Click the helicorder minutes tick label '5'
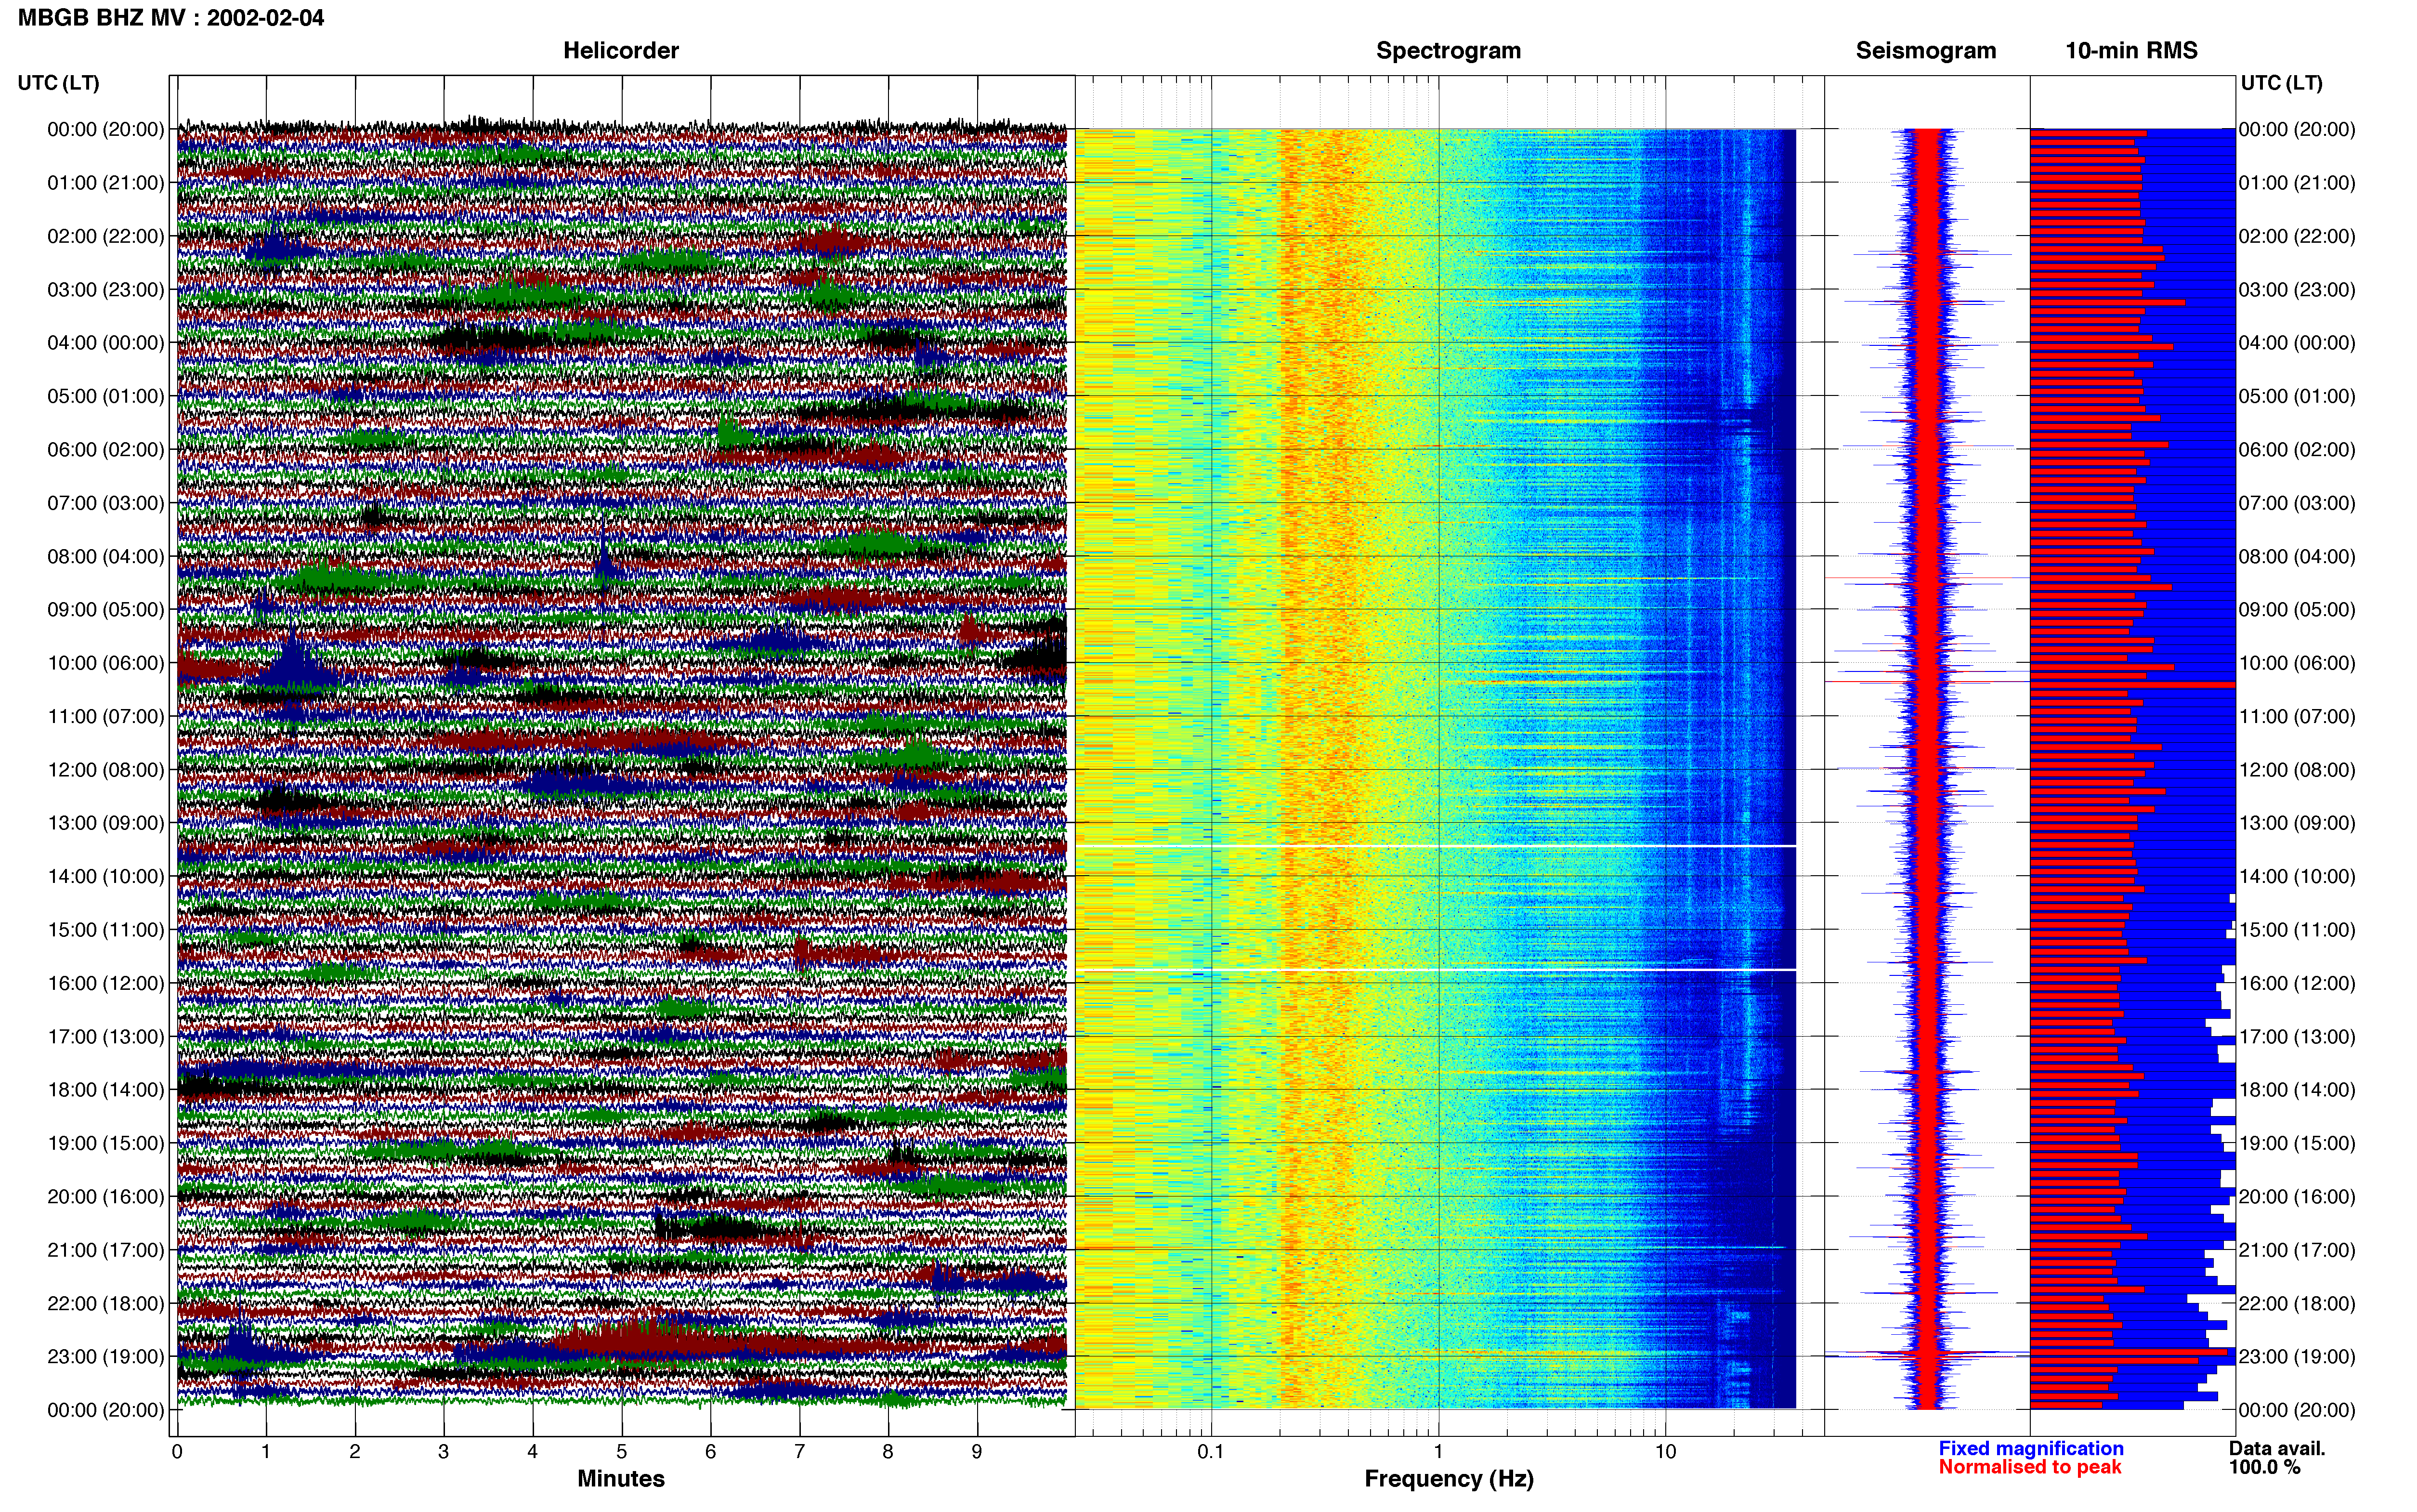 tap(622, 1451)
